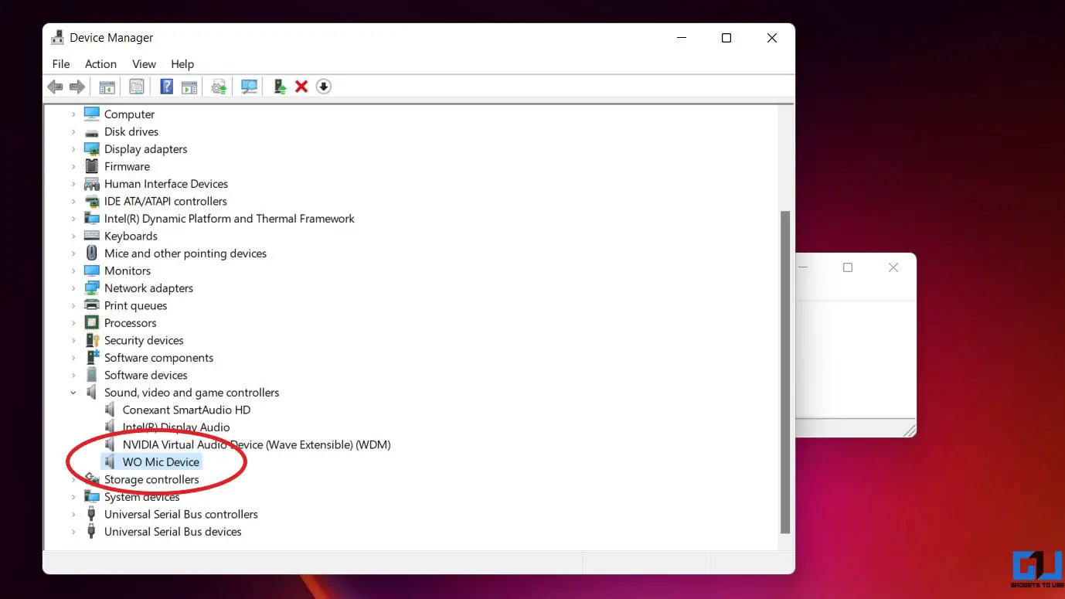The width and height of the screenshot is (1065, 599).
Task: Click the Device Manager title bar icon
Action: 57,38
